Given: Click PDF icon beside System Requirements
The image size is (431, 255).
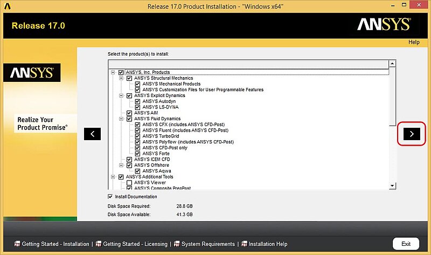Looking at the screenshot, I should point(177,244).
